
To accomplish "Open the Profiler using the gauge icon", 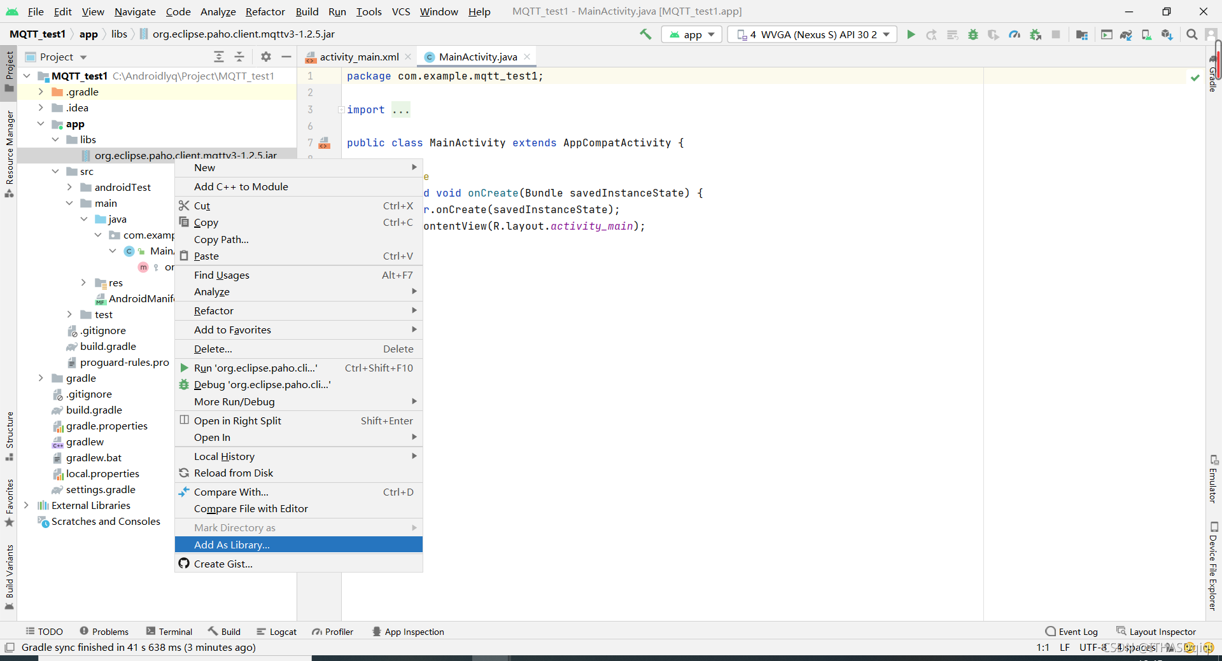I will point(1015,34).
